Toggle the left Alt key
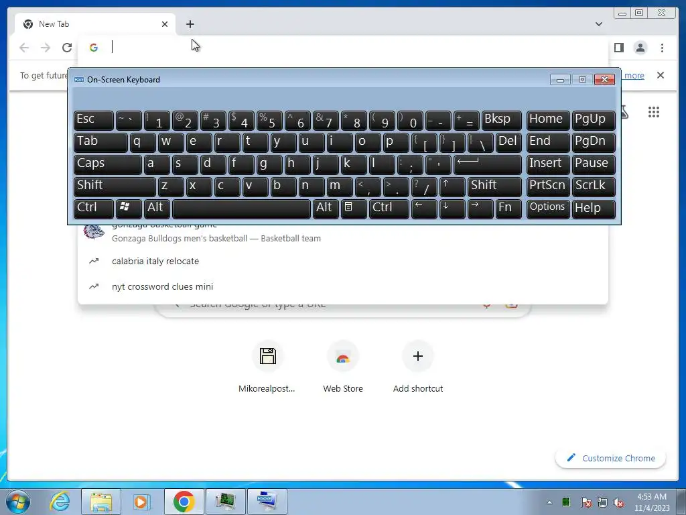This screenshot has width=686, height=515. click(157, 209)
